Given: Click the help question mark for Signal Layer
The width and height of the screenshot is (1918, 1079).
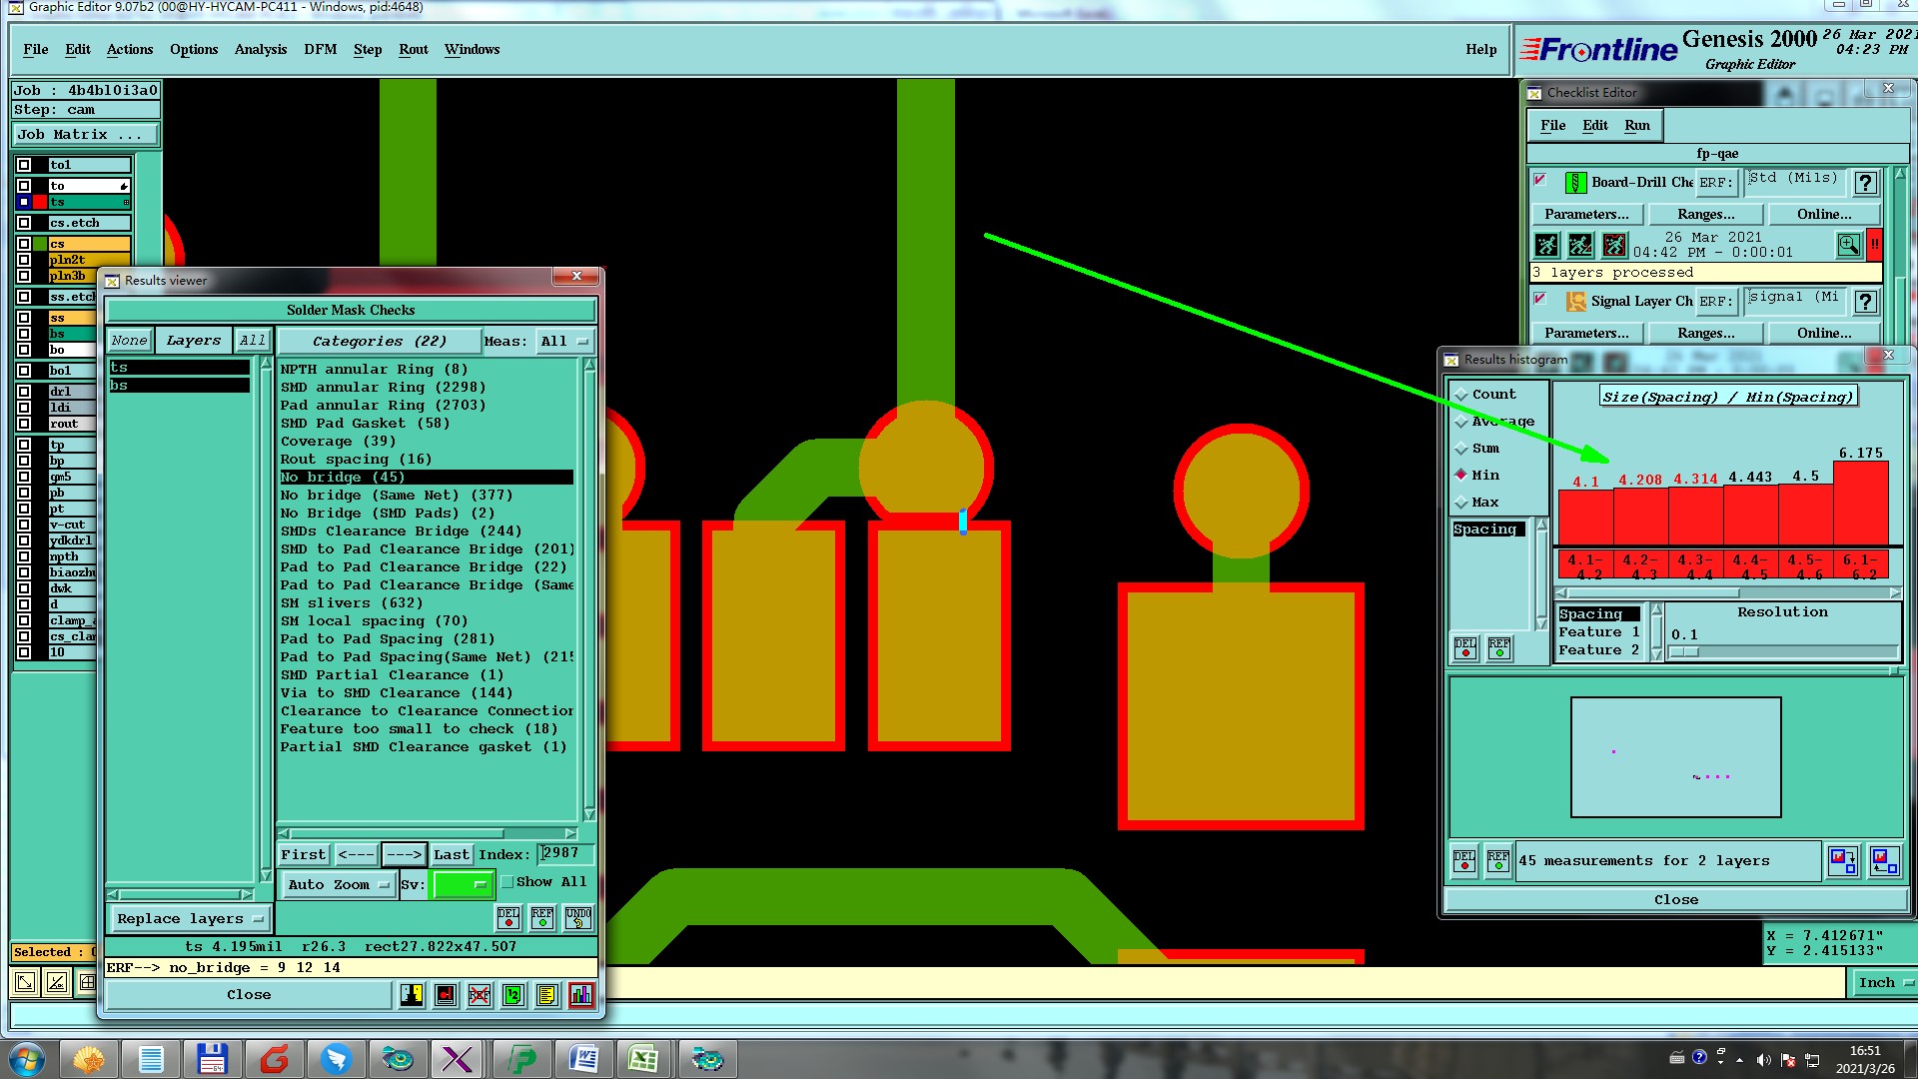Looking at the screenshot, I should point(1864,302).
